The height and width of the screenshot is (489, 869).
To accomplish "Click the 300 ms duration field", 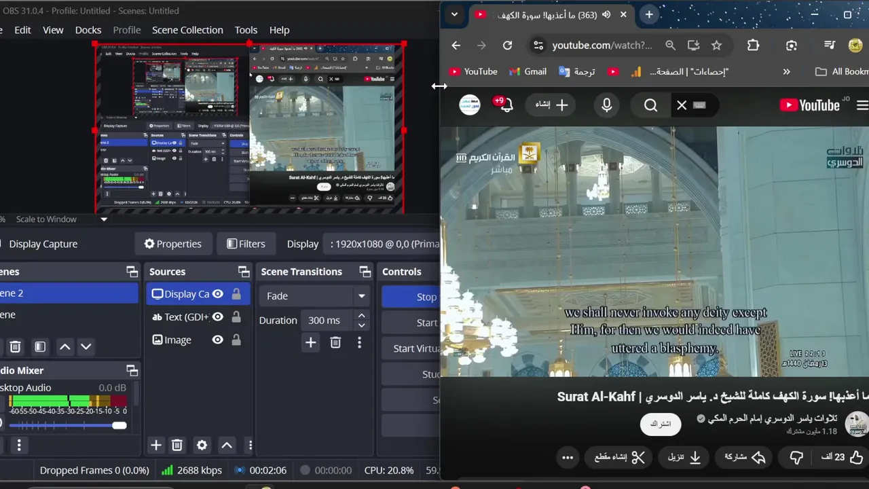I will pos(328,321).
